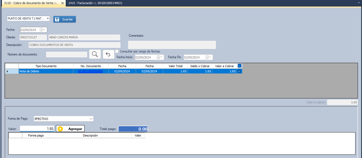The image size is (362, 158).
Task: Click the Número de documento input field
Action: (67, 55)
